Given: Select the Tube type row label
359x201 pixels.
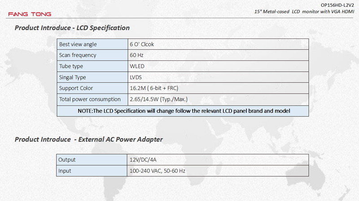Looking at the screenshot, I should pos(92,66).
